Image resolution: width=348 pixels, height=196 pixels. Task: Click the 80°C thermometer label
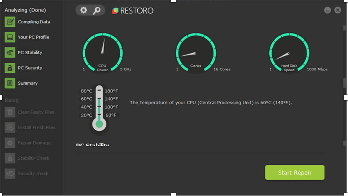tap(86, 91)
